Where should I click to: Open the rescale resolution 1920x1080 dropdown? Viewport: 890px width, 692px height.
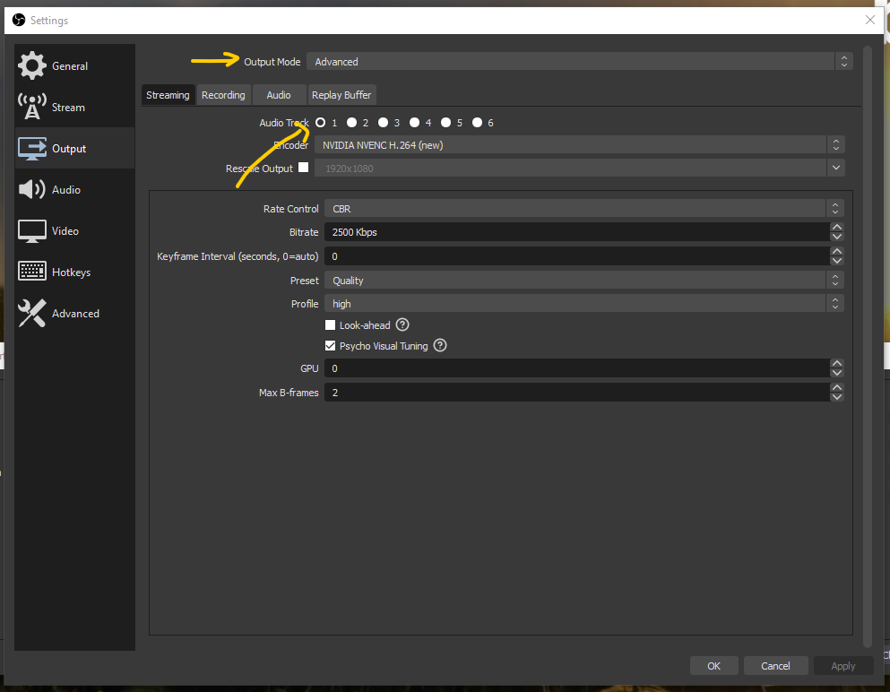click(580, 168)
